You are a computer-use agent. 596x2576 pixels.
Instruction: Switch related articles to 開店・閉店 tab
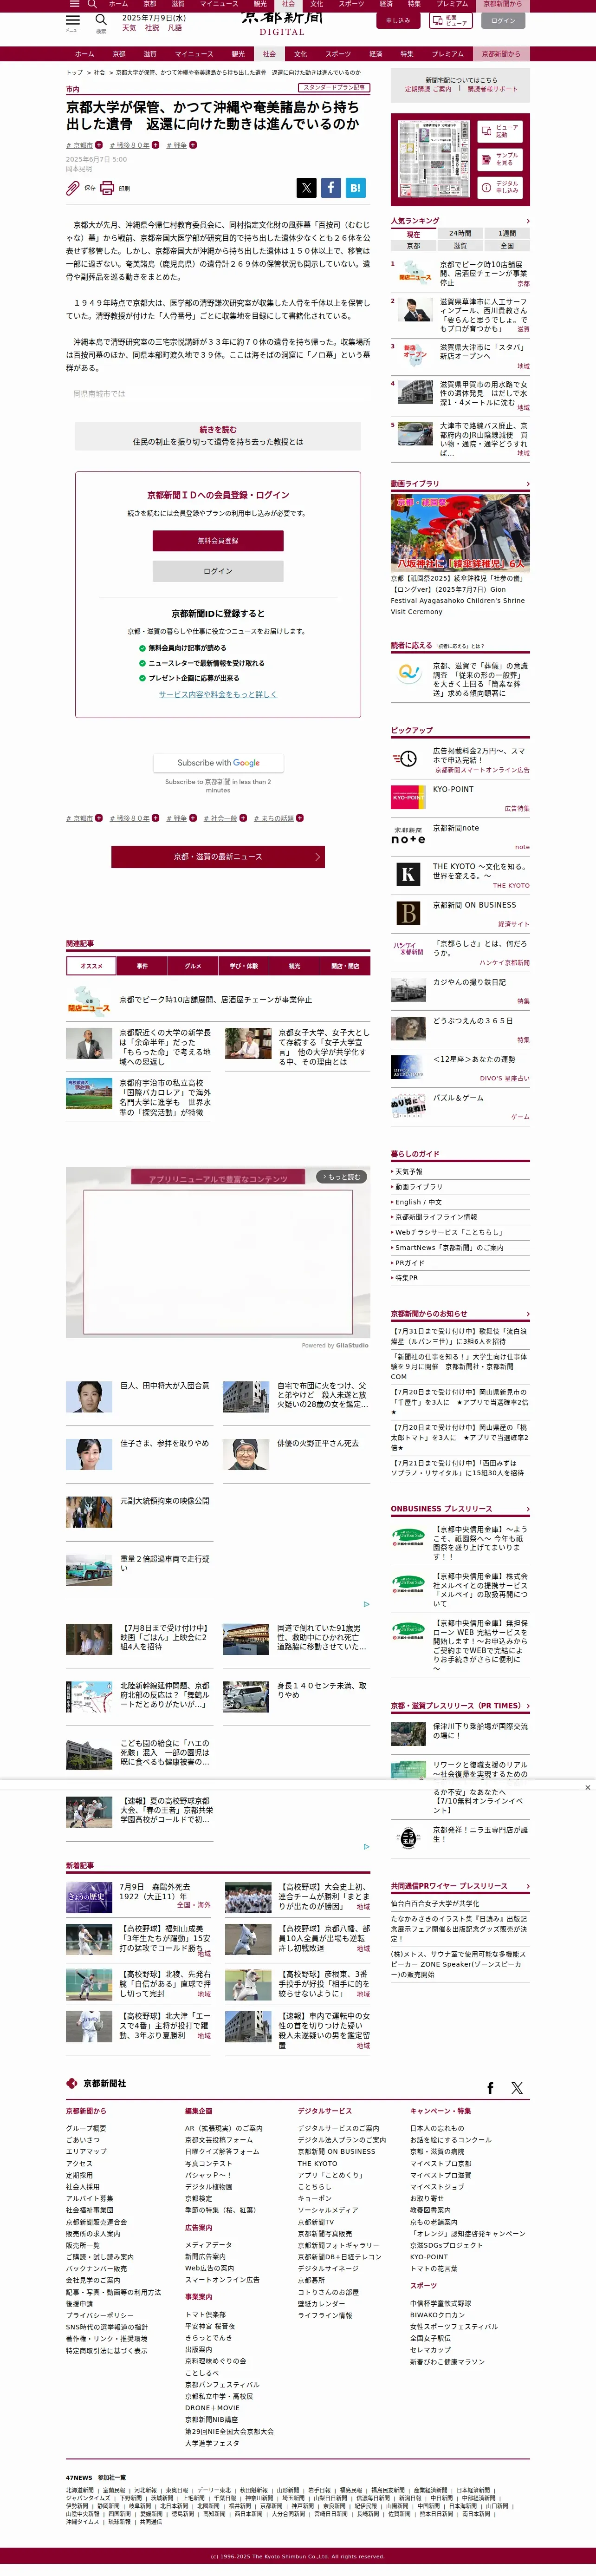(x=345, y=966)
